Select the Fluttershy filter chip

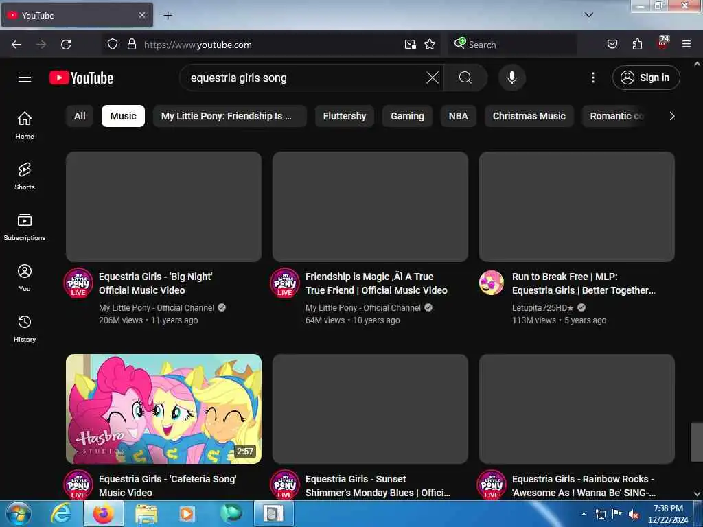[345, 116]
